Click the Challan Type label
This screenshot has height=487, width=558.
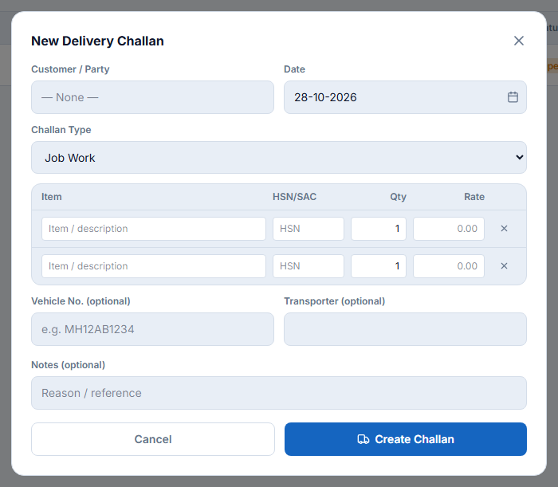[x=61, y=130]
